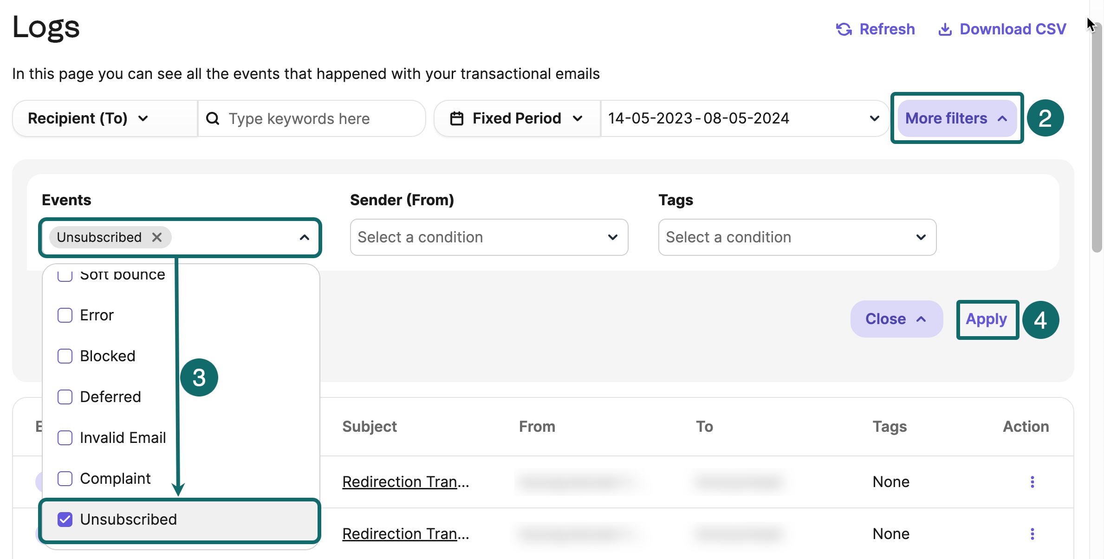Focus the Type keywords here search field

click(x=312, y=118)
